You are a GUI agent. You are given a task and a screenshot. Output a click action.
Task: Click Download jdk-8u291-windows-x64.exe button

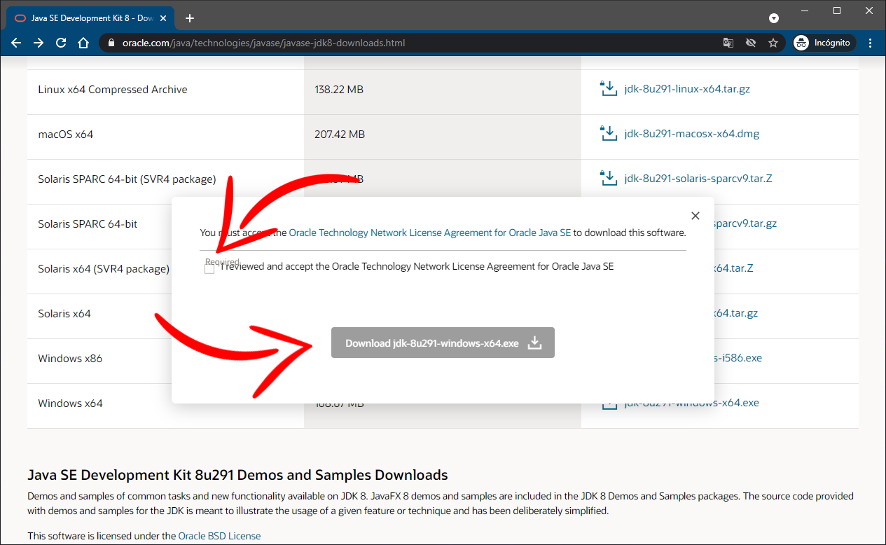coord(443,343)
